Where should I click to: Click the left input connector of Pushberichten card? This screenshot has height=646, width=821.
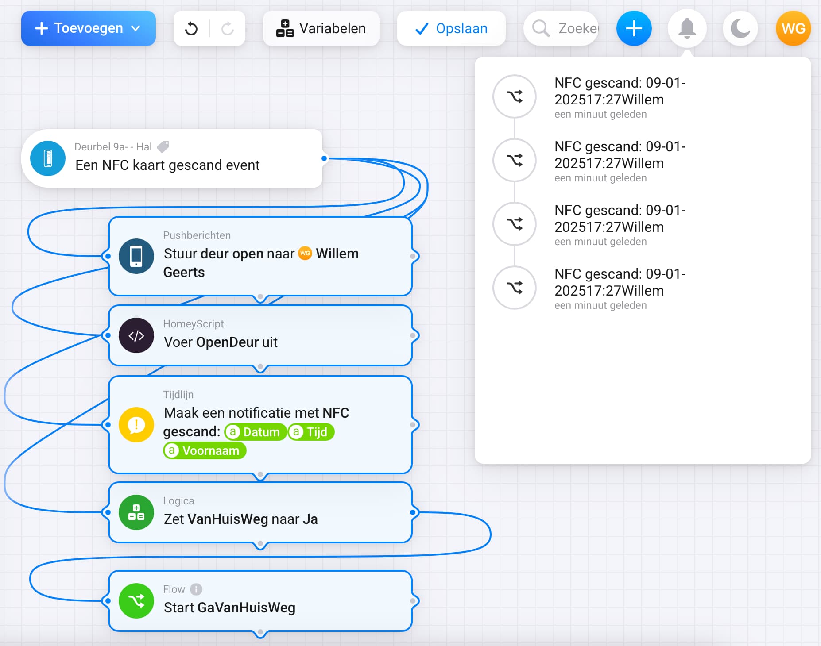click(x=108, y=256)
